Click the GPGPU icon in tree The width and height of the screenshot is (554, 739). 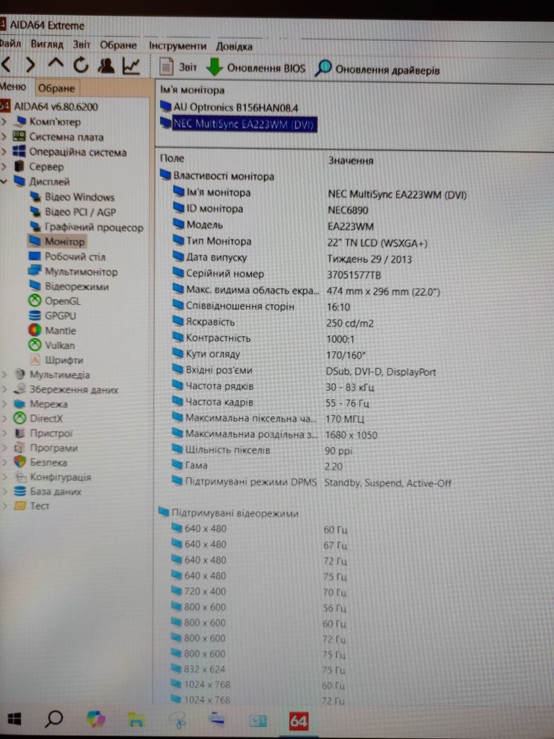pyautogui.click(x=35, y=316)
